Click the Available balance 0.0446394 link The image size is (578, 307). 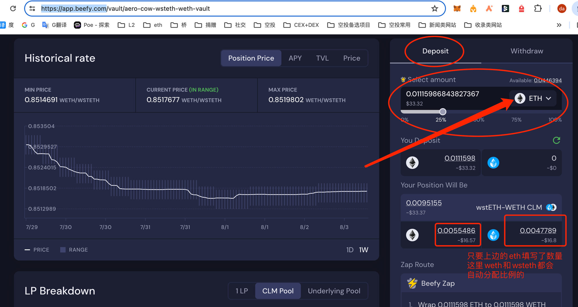point(548,80)
